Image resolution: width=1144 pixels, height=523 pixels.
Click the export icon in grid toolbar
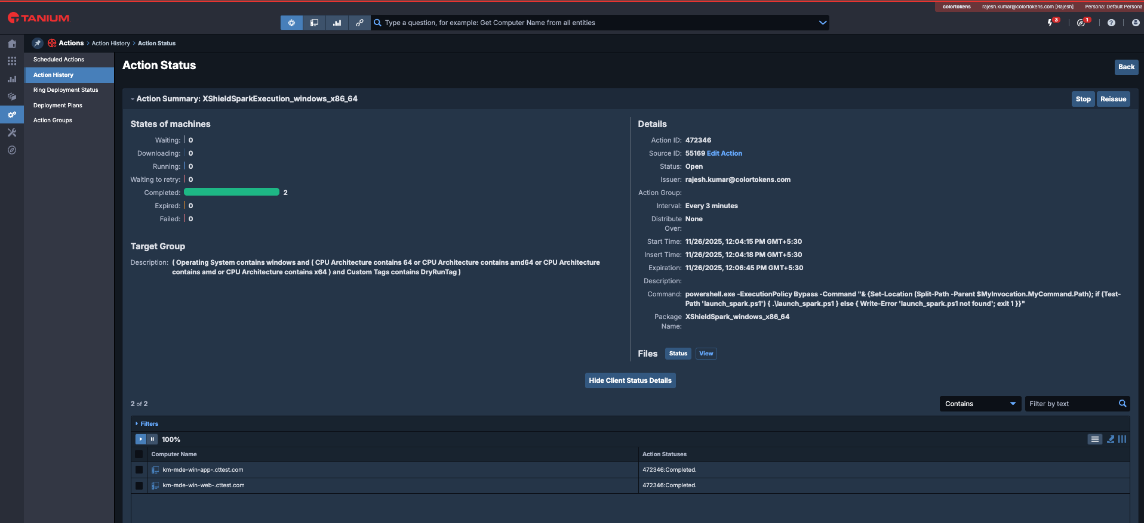tap(1111, 439)
